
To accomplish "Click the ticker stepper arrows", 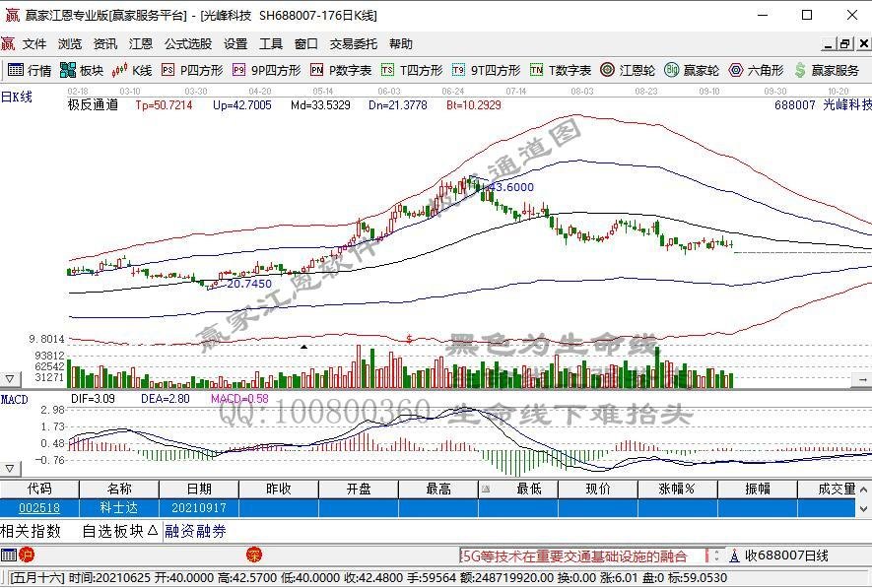I will (x=717, y=555).
